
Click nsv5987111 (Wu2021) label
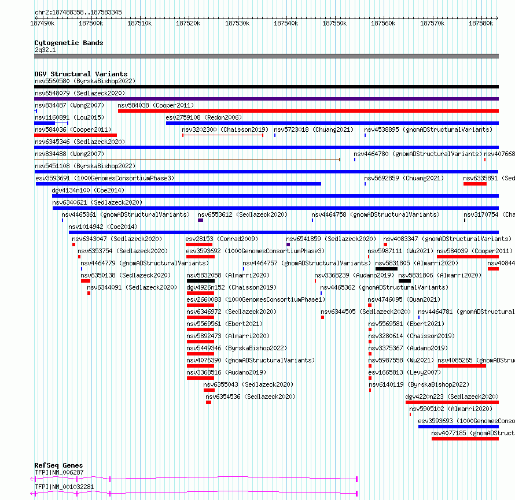point(400,251)
